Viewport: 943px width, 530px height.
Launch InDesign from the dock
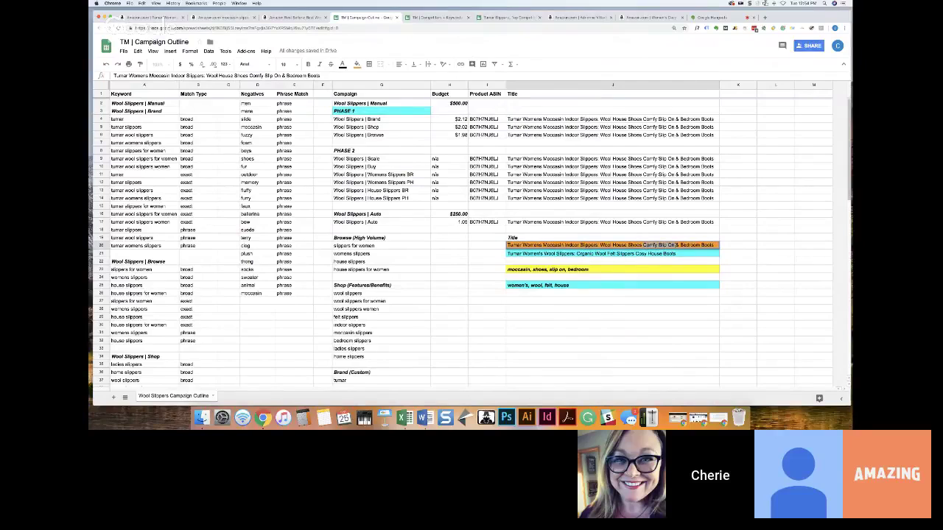tap(547, 418)
